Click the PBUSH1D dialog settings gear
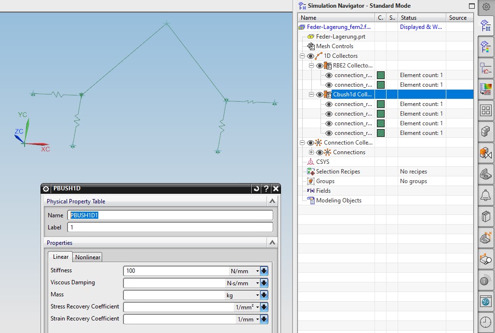Screen dimensions: 495x333 click(46, 189)
